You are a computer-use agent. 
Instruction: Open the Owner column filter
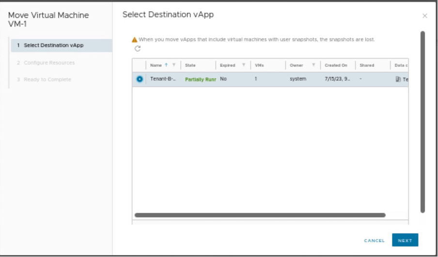313,65
